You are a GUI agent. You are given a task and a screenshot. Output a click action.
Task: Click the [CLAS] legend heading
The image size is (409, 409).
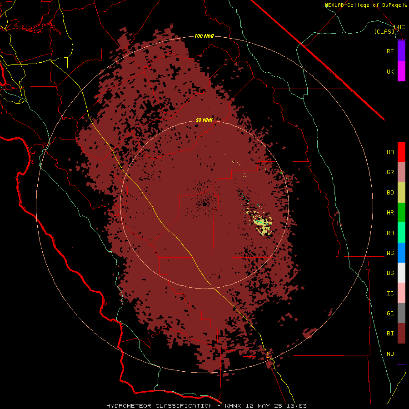(384, 31)
